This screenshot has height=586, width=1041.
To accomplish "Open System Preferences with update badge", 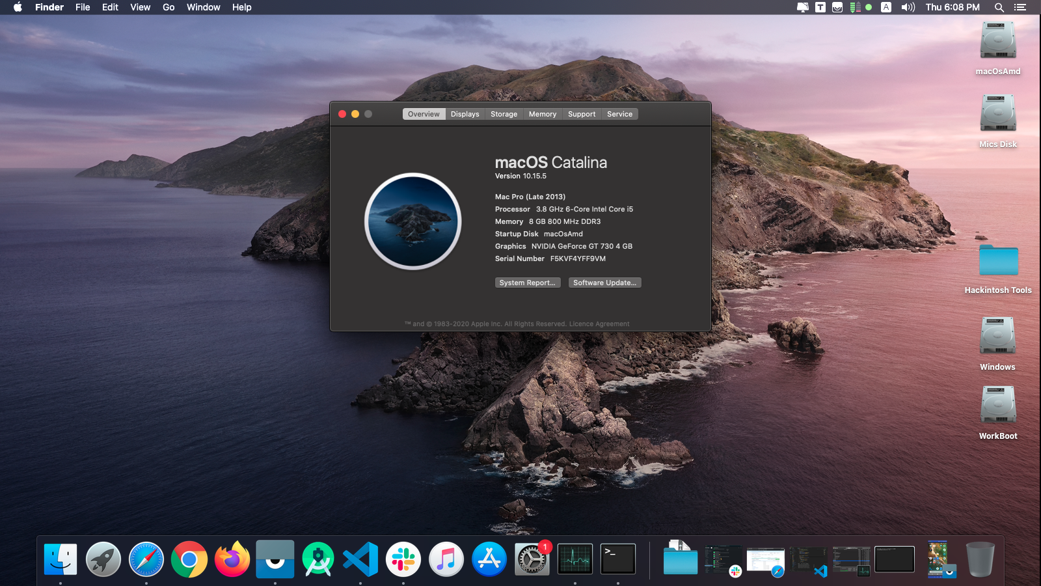I will coord(532,559).
